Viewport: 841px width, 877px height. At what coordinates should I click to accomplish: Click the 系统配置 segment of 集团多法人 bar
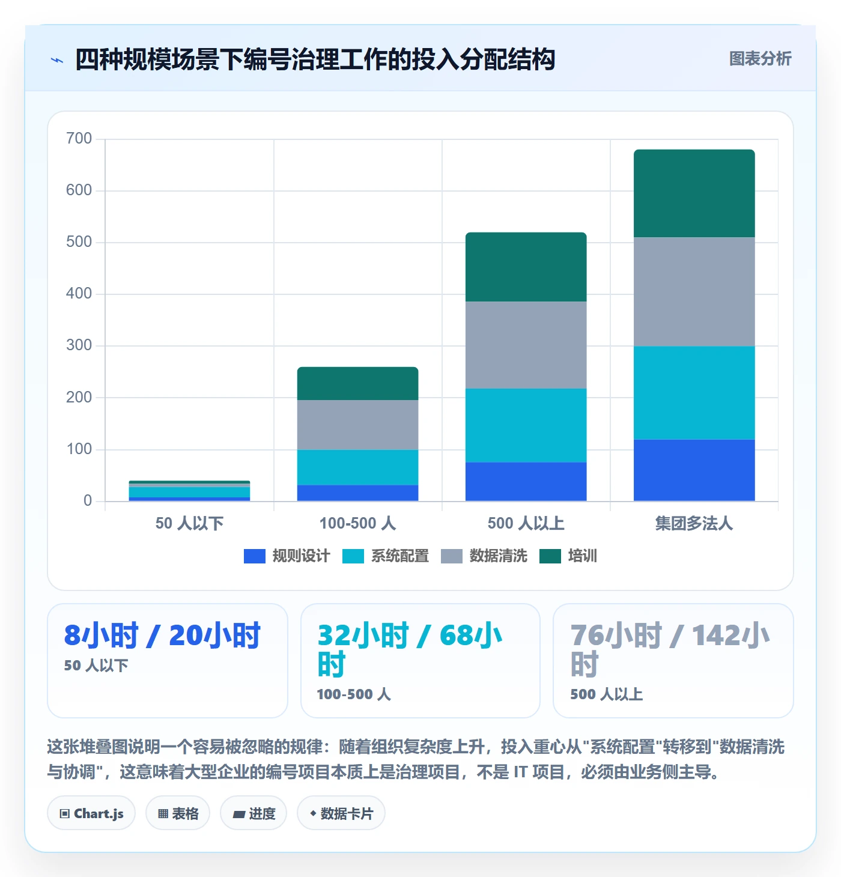694,393
